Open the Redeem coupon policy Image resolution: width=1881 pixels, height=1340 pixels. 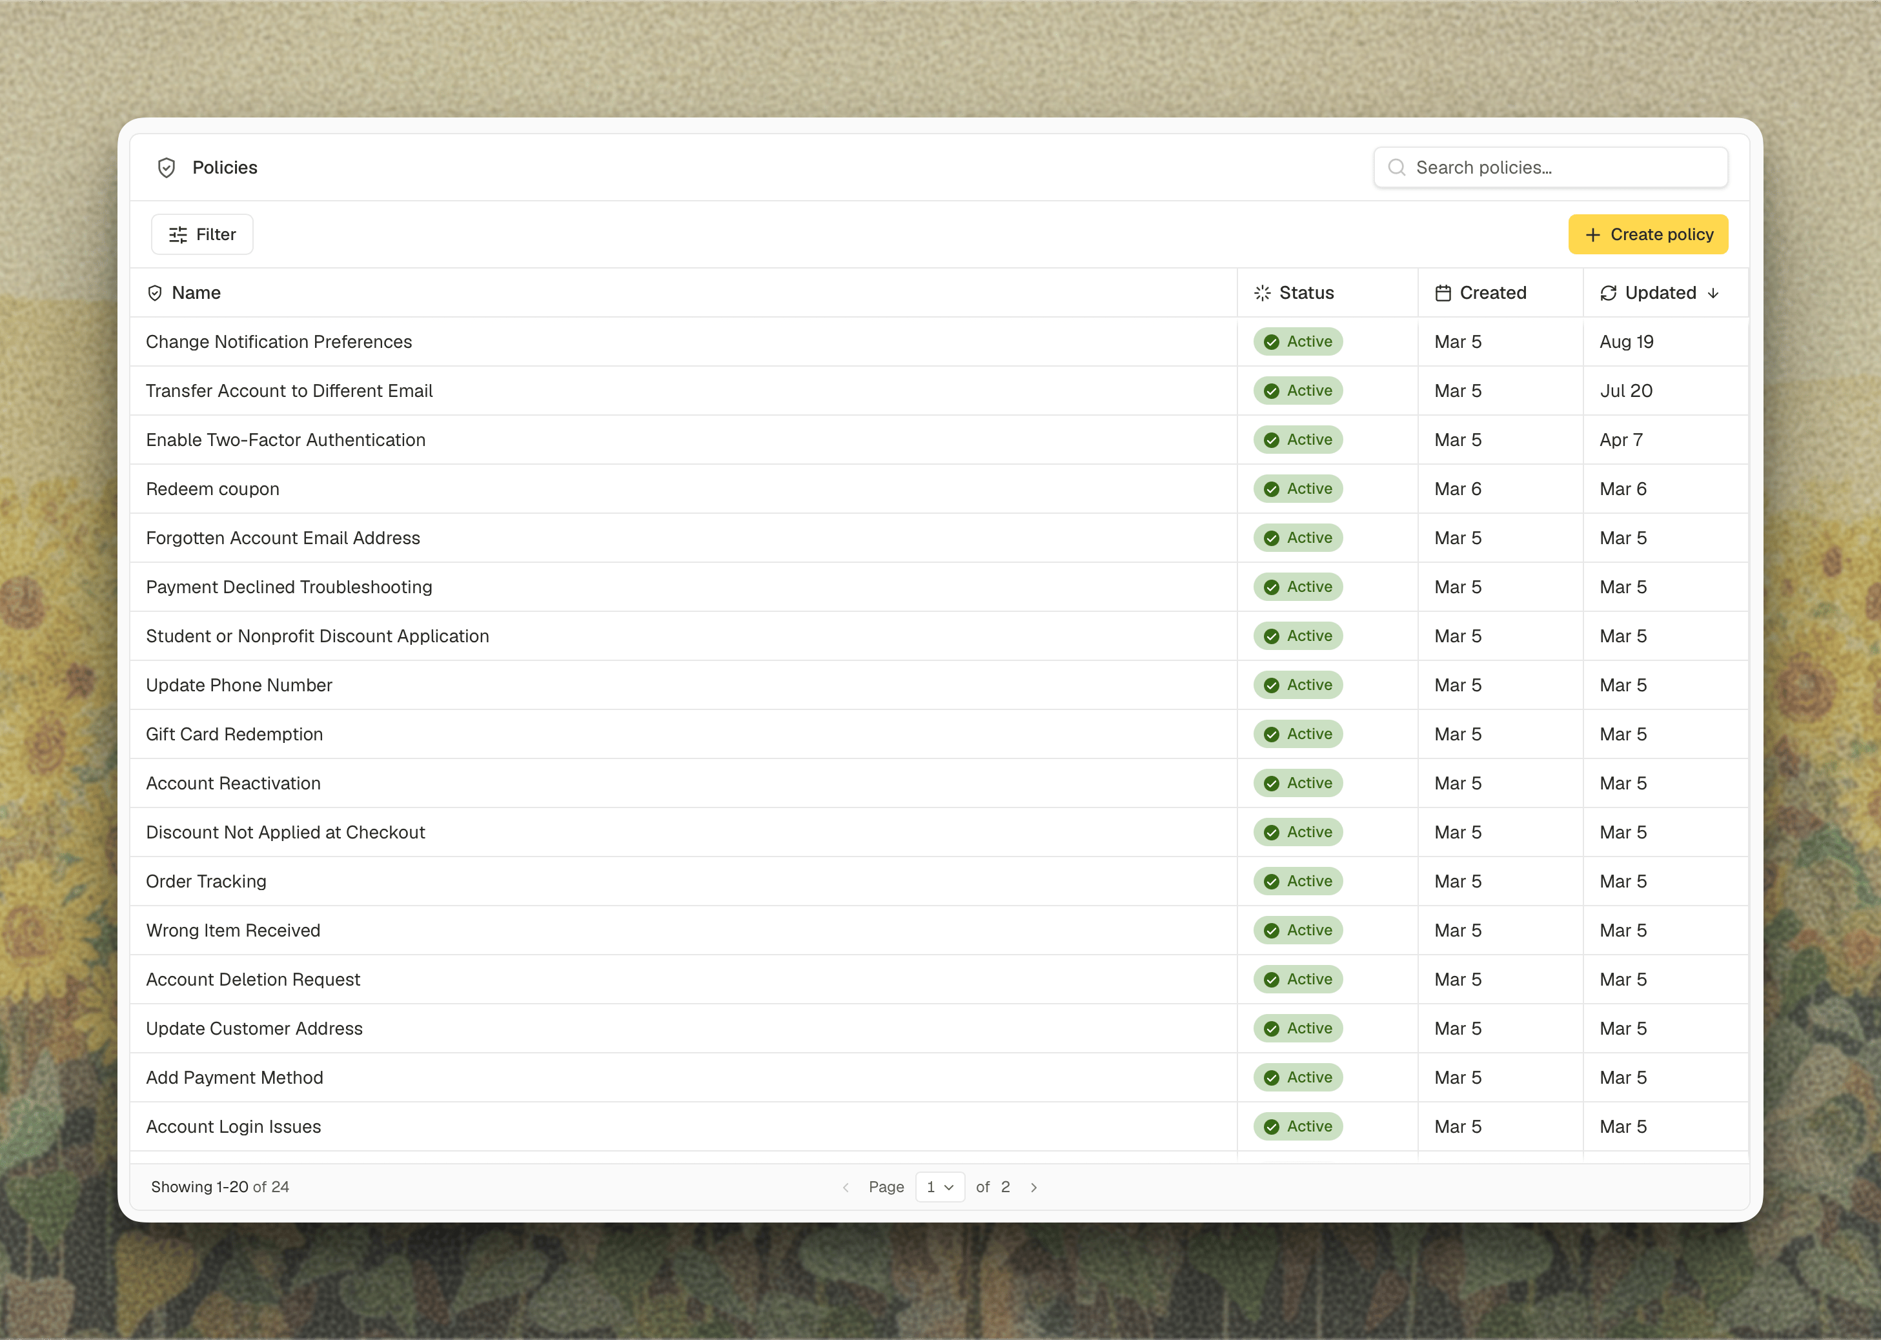[x=213, y=489]
